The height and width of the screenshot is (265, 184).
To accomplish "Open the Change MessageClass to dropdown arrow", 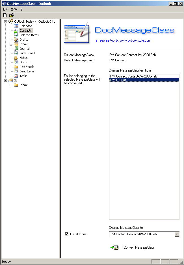I will (177, 234).
